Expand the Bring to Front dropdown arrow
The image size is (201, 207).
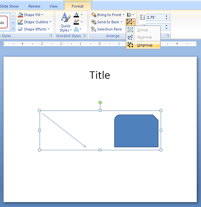coord(124,15)
